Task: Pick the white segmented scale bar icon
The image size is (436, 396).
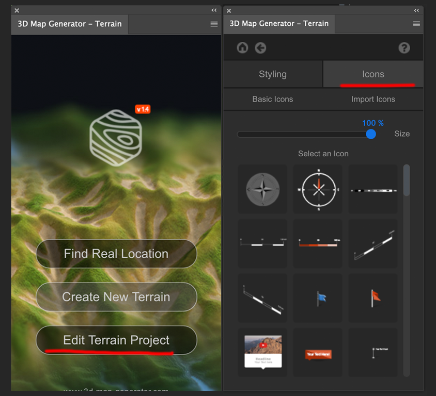Action: click(262, 244)
